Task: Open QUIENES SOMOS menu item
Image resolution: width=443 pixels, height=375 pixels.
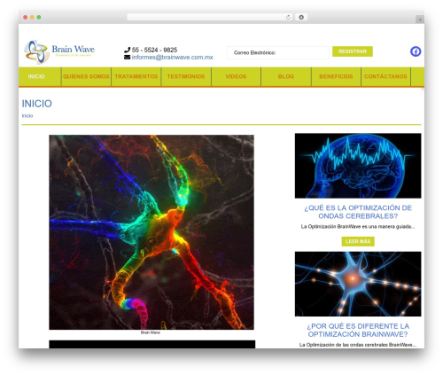Action: (86, 76)
